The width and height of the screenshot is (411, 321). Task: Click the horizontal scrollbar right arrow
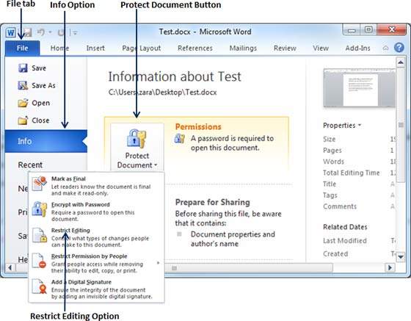(390, 268)
